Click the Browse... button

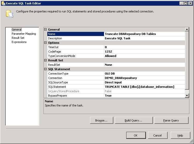[101, 120]
